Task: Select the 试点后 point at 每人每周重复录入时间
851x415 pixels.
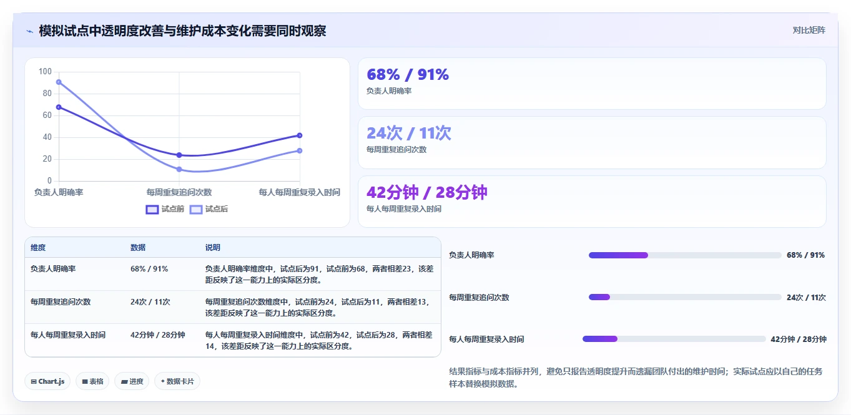Action: pyautogui.click(x=300, y=150)
